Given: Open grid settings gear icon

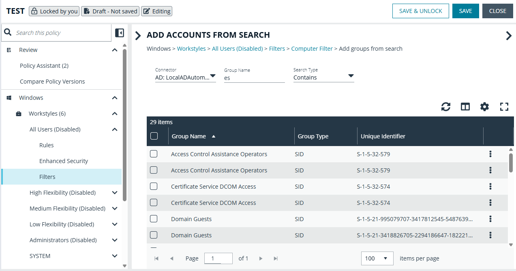Looking at the screenshot, I should 484,107.
